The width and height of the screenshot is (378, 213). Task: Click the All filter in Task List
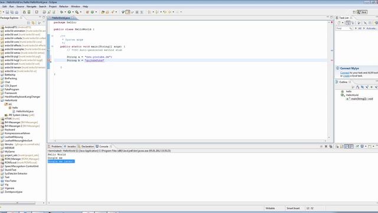360,28
